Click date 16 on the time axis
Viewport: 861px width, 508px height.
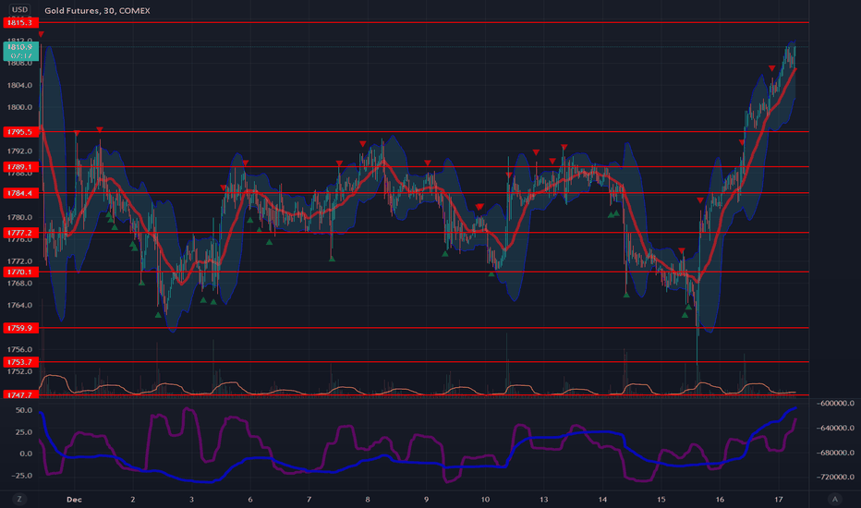[x=720, y=499]
